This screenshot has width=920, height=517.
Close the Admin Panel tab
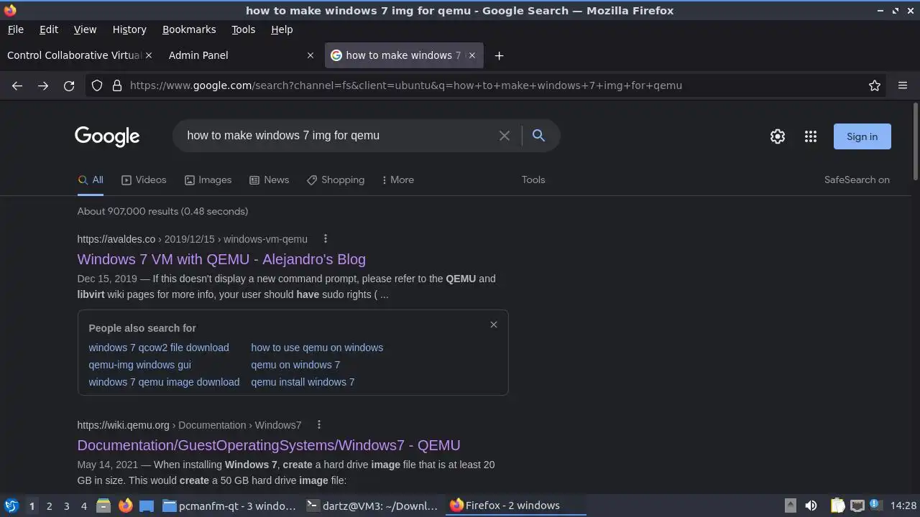tap(310, 55)
